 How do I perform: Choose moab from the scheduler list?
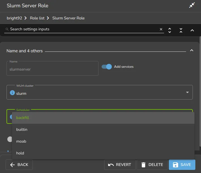coord(103,141)
